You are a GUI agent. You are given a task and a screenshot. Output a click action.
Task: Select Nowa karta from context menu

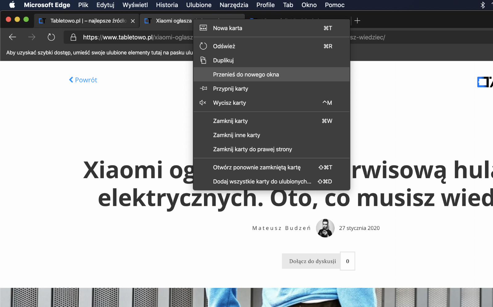coord(271,28)
